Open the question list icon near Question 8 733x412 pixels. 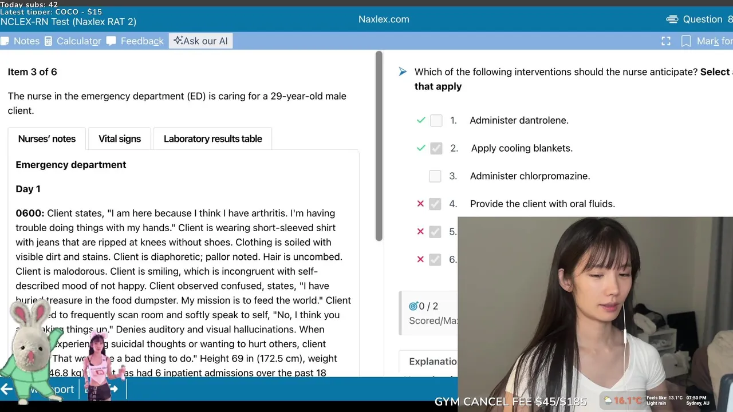tap(672, 19)
